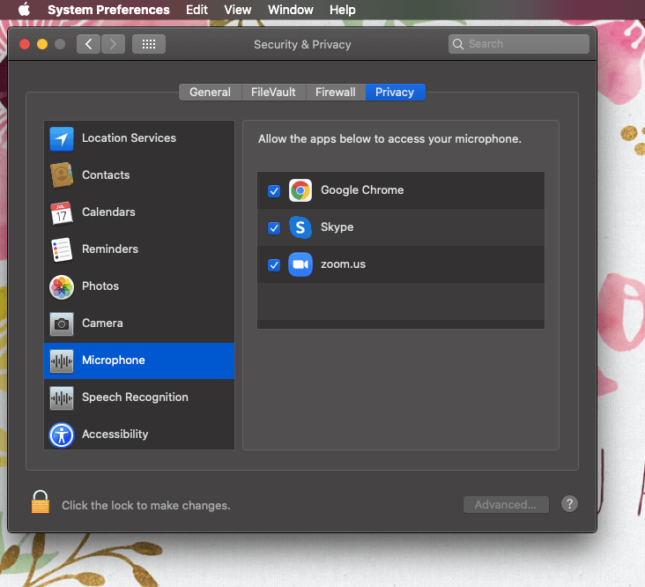645x587 pixels.
Task: Show all preferences grid button
Action: (149, 44)
